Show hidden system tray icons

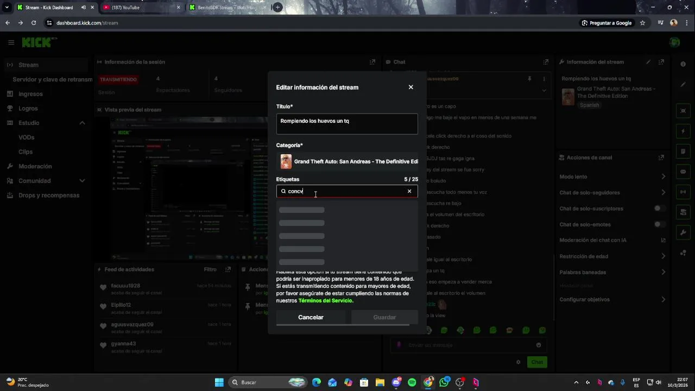pyautogui.click(x=576, y=382)
